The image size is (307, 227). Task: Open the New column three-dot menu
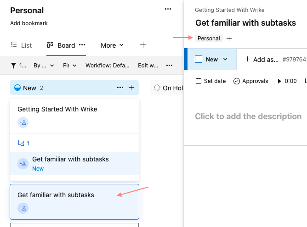[x=120, y=88]
